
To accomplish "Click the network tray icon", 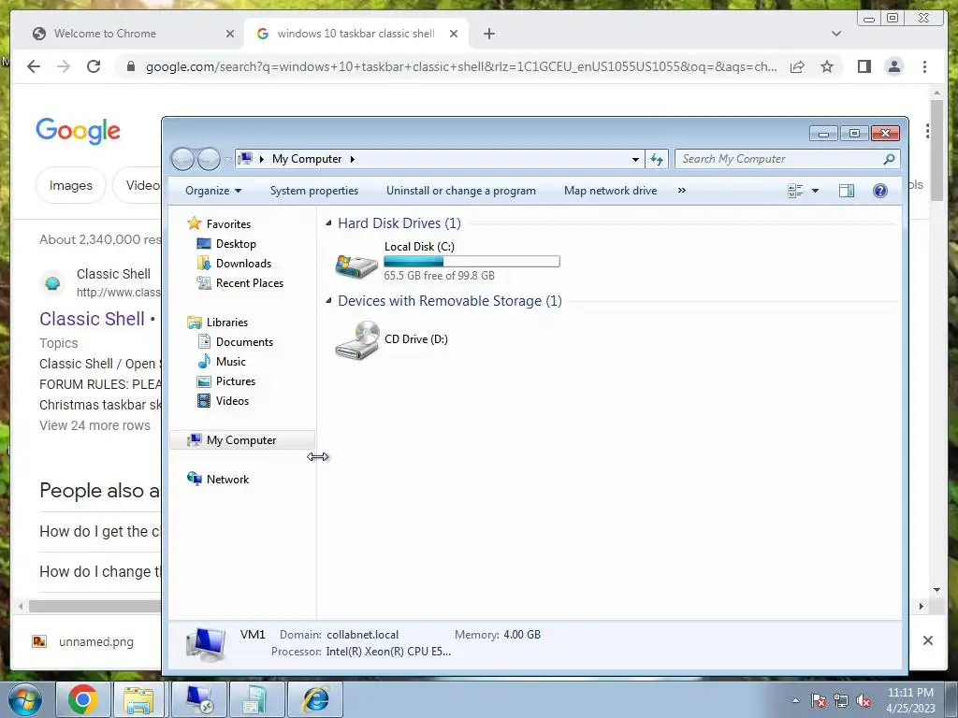I will [841, 701].
